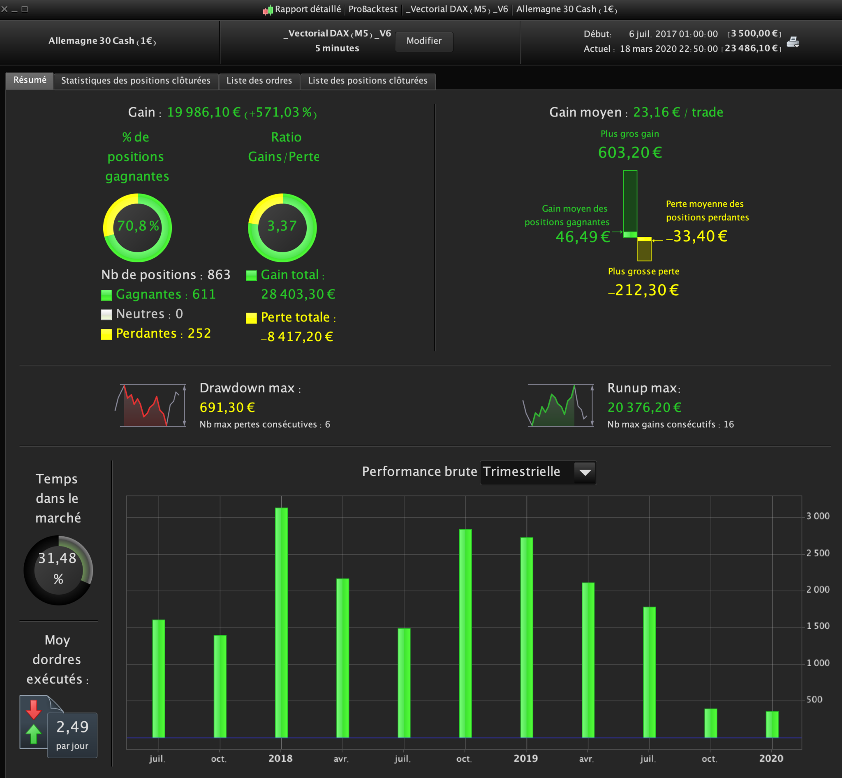The width and height of the screenshot is (842, 778).
Task: Click the green Gain total legend square
Action: 251,276
